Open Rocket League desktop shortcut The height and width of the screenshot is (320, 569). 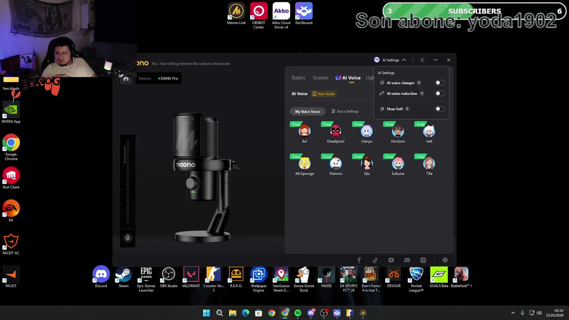(x=416, y=280)
